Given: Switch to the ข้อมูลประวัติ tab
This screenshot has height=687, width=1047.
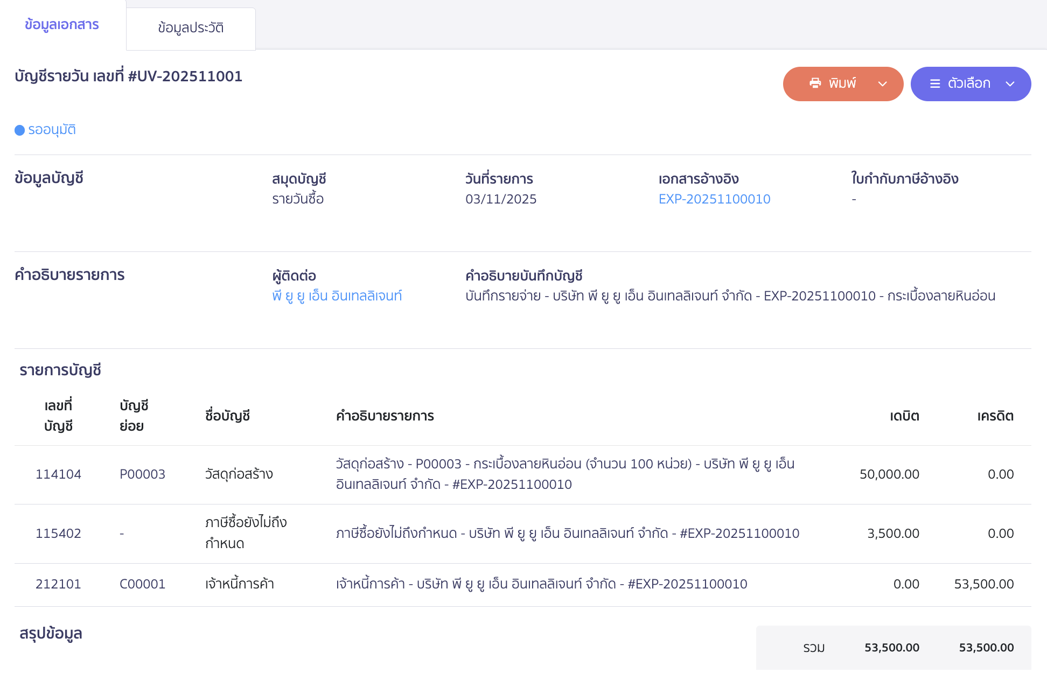Looking at the screenshot, I should [x=191, y=28].
